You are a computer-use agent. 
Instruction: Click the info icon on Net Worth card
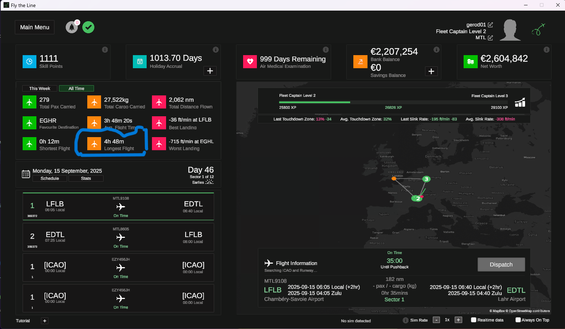tap(546, 50)
